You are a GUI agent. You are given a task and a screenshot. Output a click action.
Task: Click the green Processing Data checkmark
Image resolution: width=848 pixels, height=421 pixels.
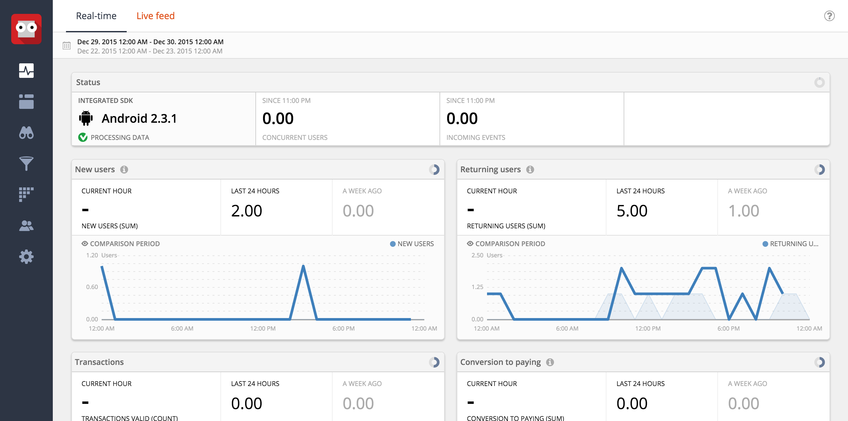83,137
